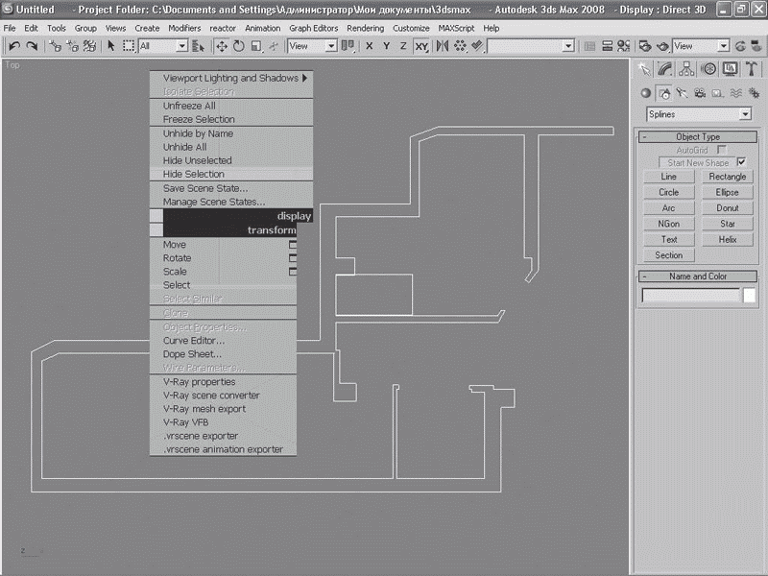Toggle the Start New Shape checkbox
Screen dimensions: 768x576
(740, 163)
